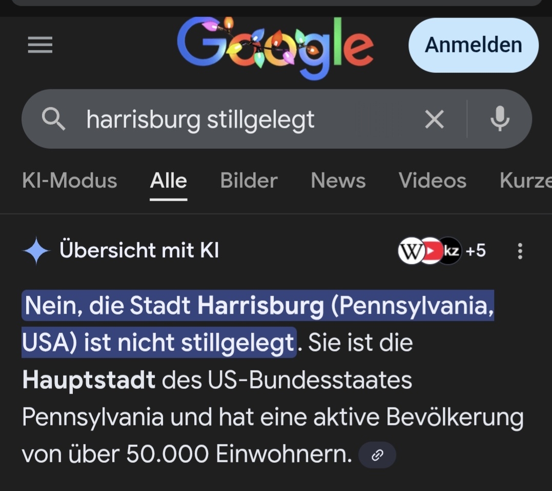Show the Videos results tab

point(433,181)
